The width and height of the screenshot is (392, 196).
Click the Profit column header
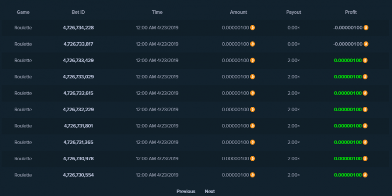point(351,12)
